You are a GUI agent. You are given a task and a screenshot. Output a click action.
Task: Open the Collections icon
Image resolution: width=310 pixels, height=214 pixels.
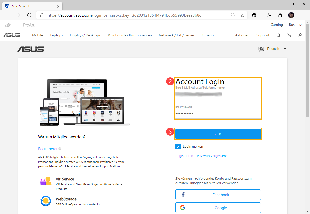tap(280, 15)
